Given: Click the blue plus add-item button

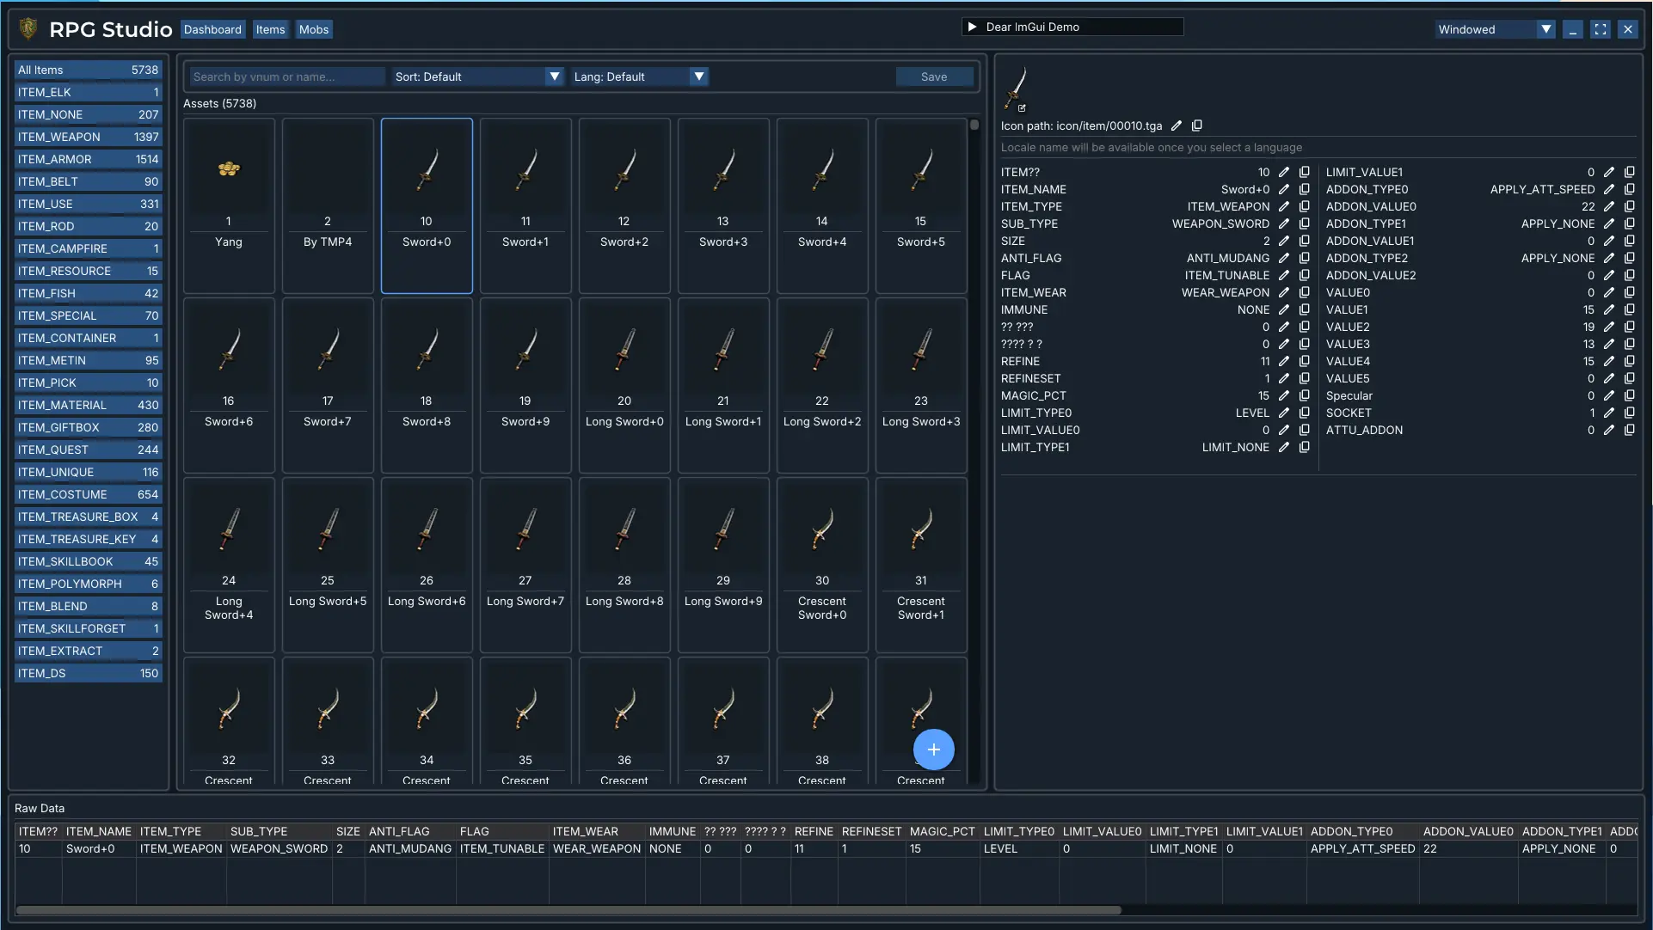Looking at the screenshot, I should (x=934, y=750).
